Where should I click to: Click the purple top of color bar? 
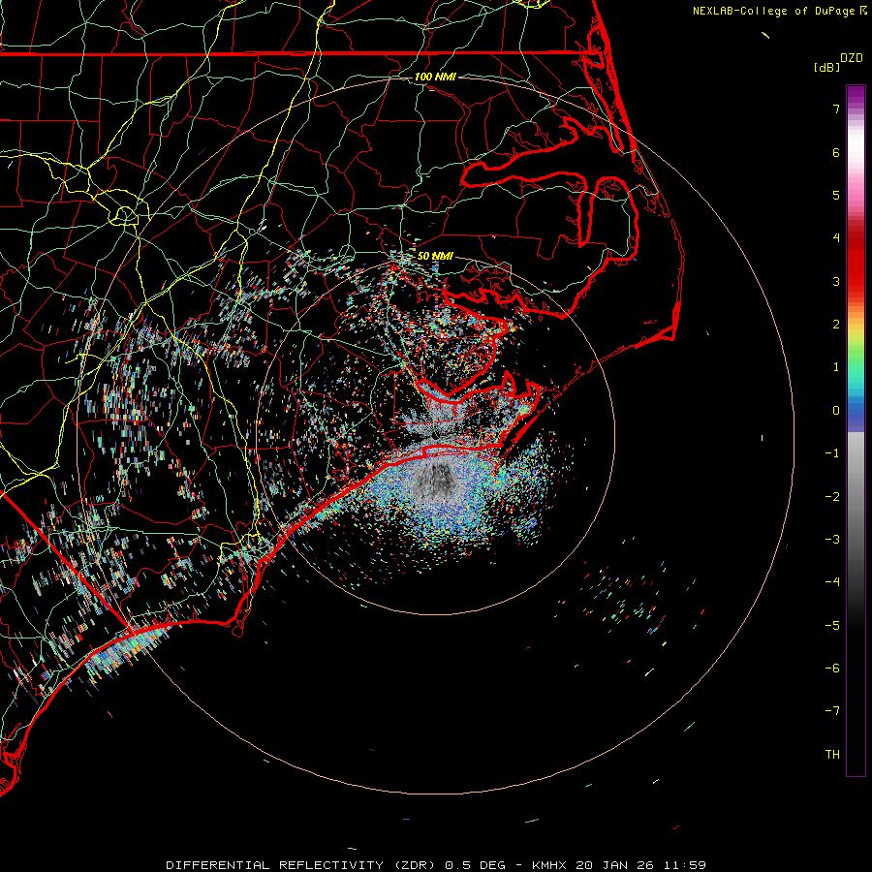(x=856, y=95)
